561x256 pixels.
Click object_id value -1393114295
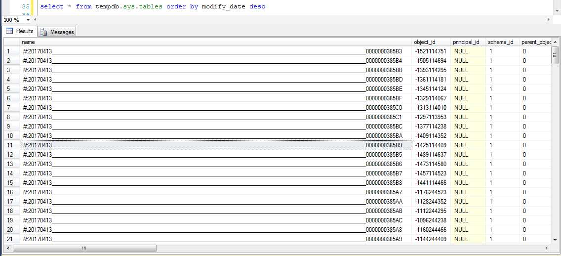tap(431, 70)
